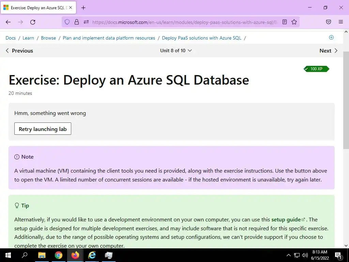Open the Docs breadcrumb link
Screen dimensions: 349x262
point(11,38)
